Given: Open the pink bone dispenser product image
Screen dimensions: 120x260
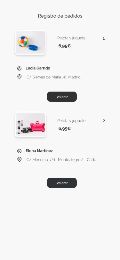Looking at the screenshot, I should [x=30, y=125].
